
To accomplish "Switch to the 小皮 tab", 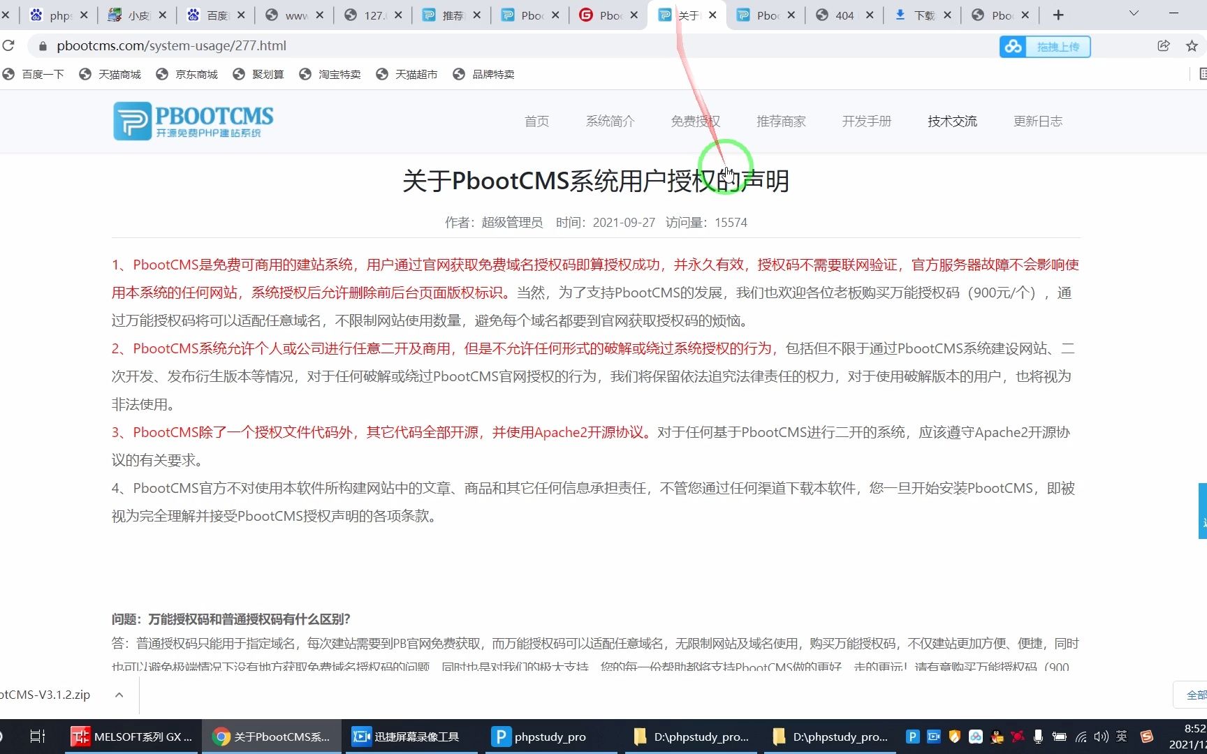I will (x=137, y=15).
